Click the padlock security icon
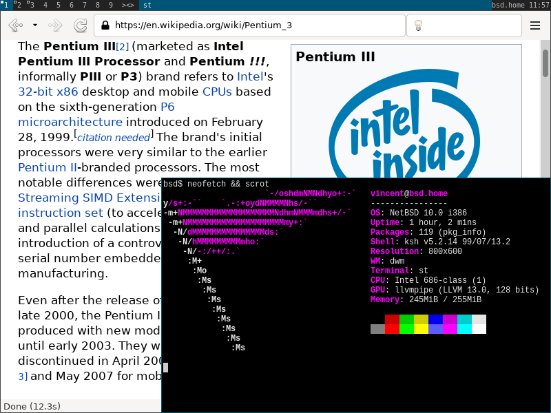Image resolution: width=551 pixels, height=413 pixels. click(x=105, y=25)
